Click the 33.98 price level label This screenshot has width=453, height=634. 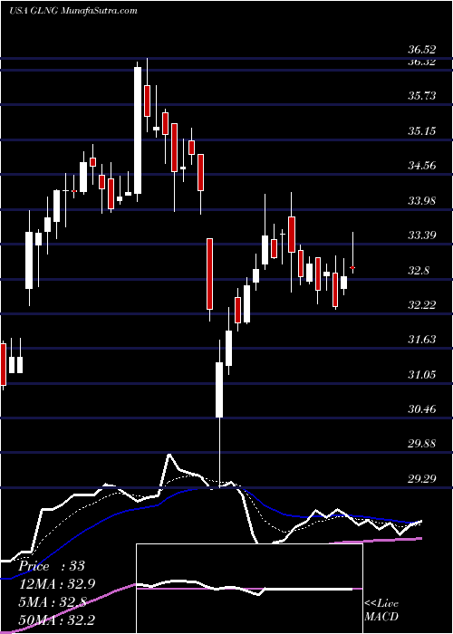click(422, 200)
